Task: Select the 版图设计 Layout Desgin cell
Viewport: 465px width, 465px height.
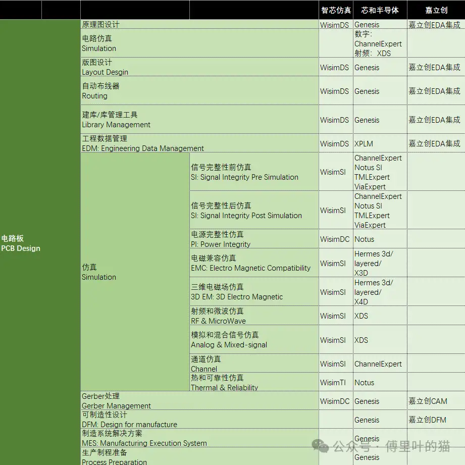Action: (x=199, y=67)
